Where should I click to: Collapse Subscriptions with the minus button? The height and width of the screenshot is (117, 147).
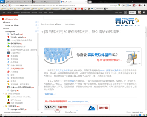point(36,31)
